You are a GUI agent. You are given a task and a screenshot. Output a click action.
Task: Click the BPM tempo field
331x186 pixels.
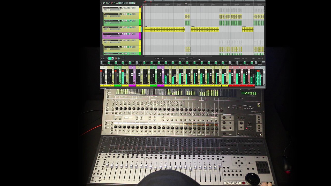pyautogui.click(x=187, y=59)
